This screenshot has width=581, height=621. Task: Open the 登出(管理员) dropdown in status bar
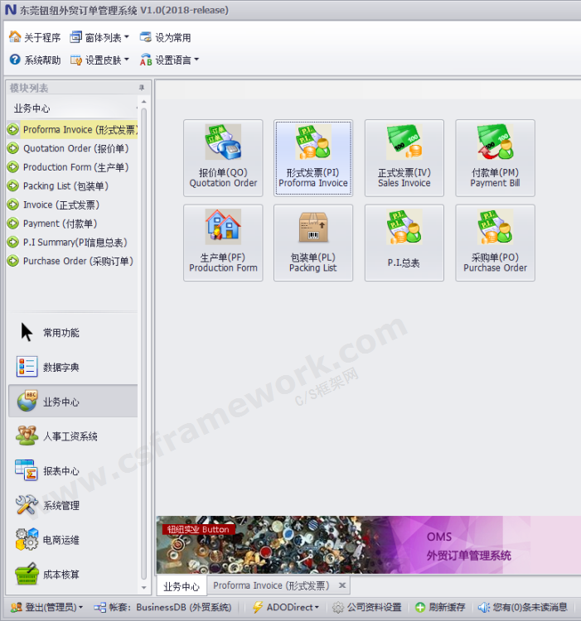46,607
